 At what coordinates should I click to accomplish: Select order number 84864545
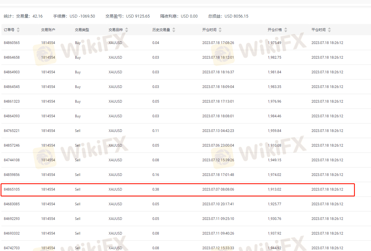[x=12, y=87]
